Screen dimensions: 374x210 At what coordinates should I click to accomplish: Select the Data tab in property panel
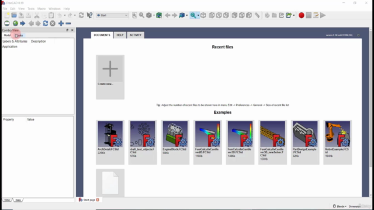coord(18,200)
